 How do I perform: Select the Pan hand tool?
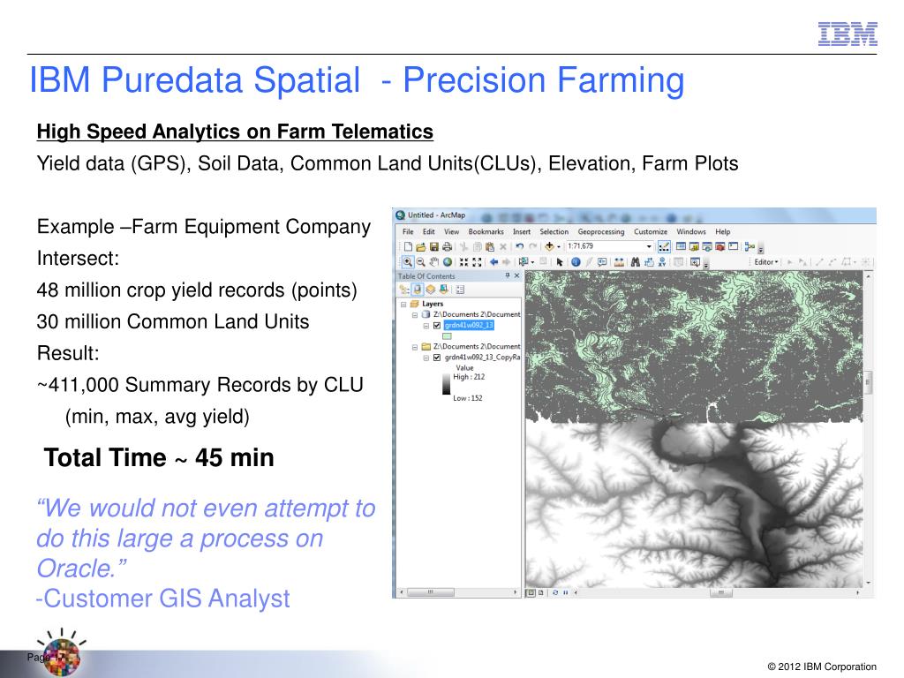tap(434, 261)
